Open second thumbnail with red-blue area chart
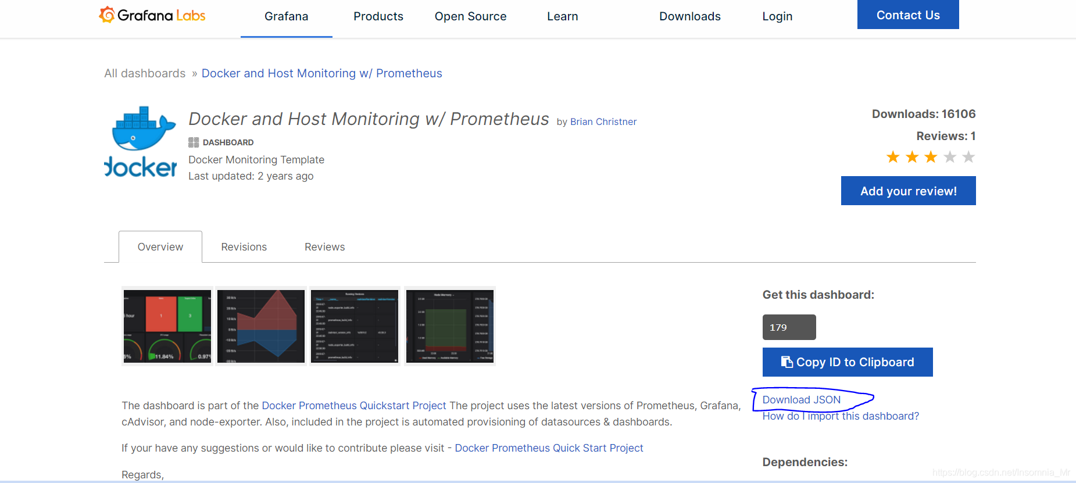The image size is (1076, 483). (x=261, y=326)
